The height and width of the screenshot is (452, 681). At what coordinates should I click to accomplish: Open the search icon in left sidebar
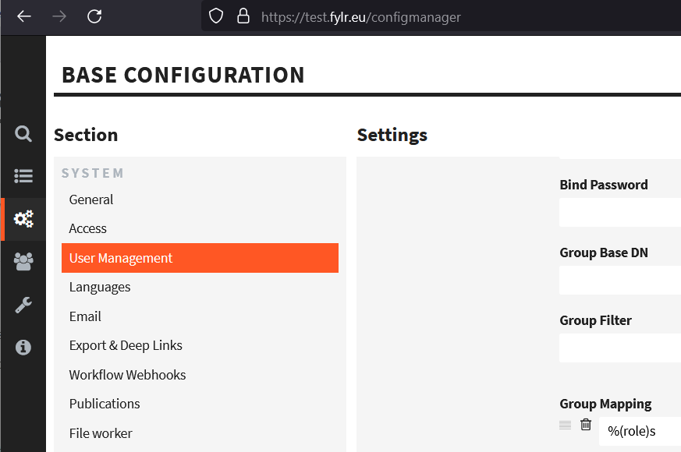click(x=23, y=134)
